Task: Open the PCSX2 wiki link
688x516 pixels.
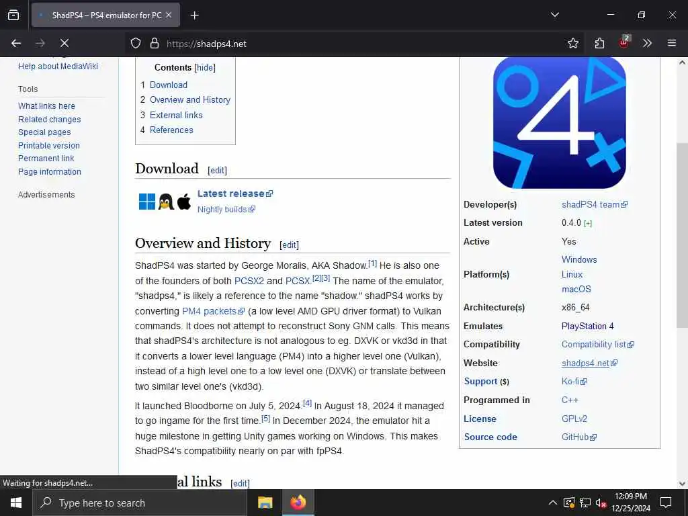Action: coord(249,281)
